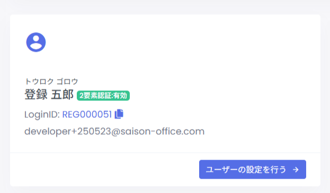Screen dimensions: 330x193
Task: Click the divider line above the settings button
Action: [165, 153]
